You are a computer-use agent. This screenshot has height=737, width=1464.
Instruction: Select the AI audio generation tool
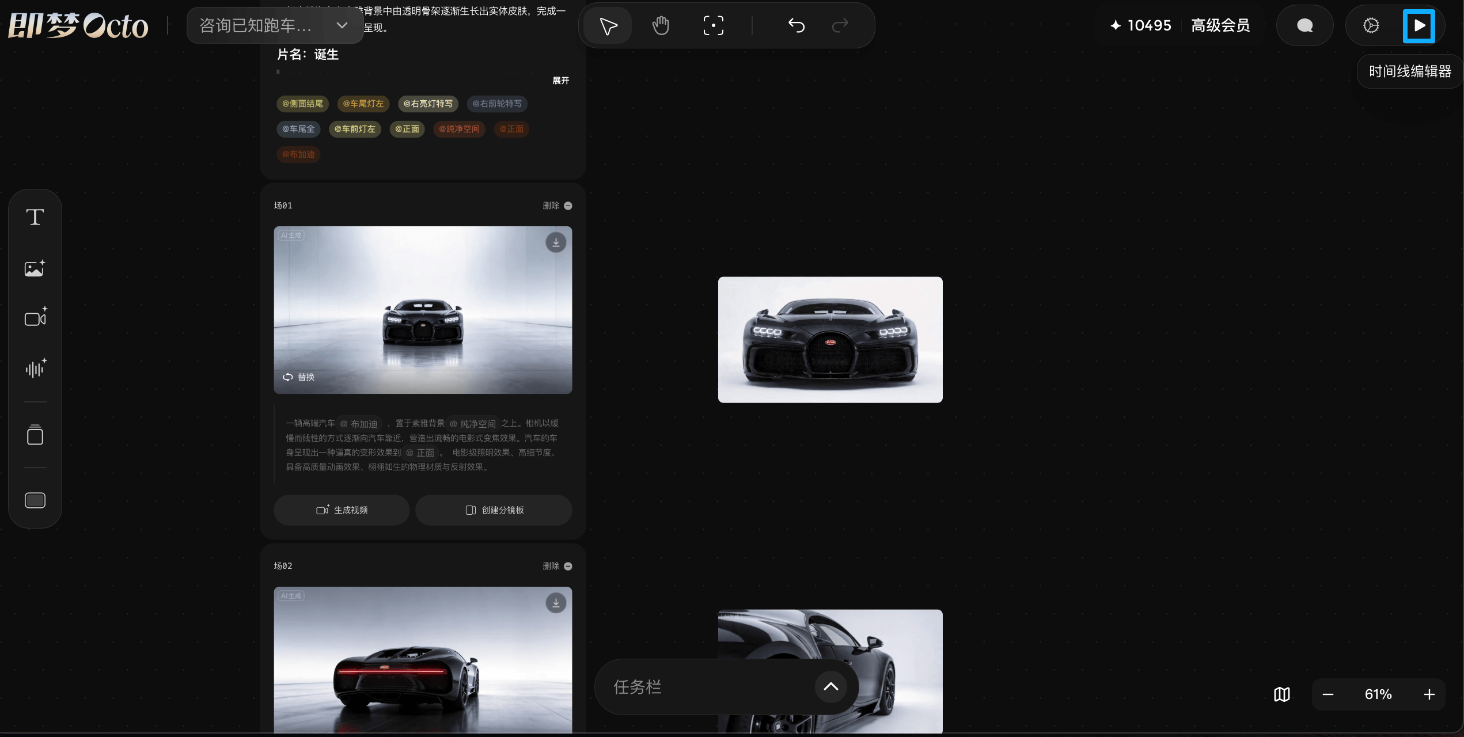coord(35,367)
